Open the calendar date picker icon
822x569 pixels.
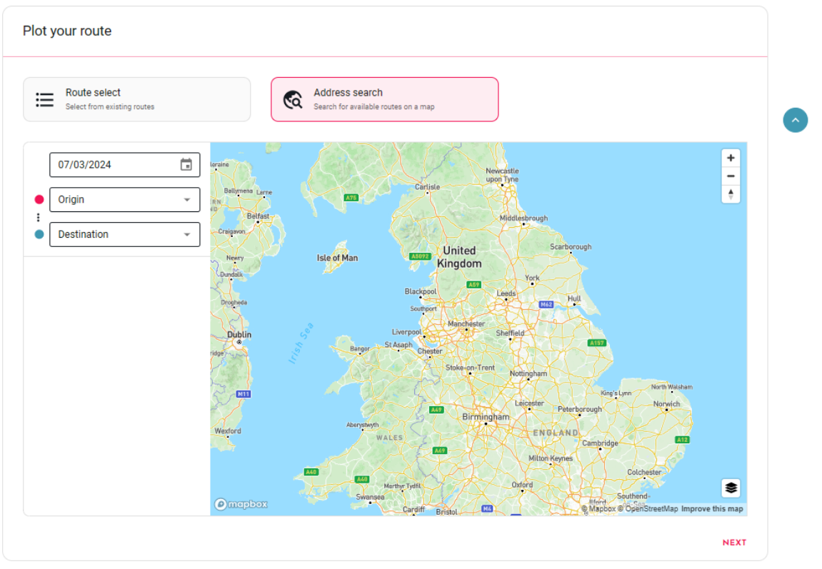[x=186, y=164]
